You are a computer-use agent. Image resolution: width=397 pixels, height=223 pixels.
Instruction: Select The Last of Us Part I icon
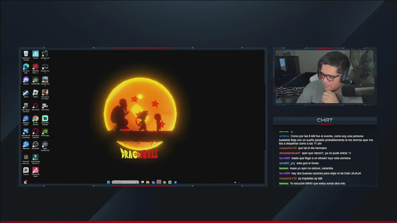pyautogui.click(x=45, y=94)
